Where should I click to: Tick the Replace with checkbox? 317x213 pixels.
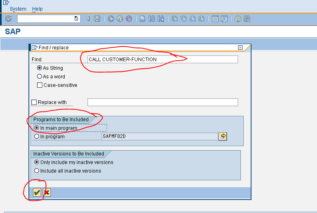point(34,102)
